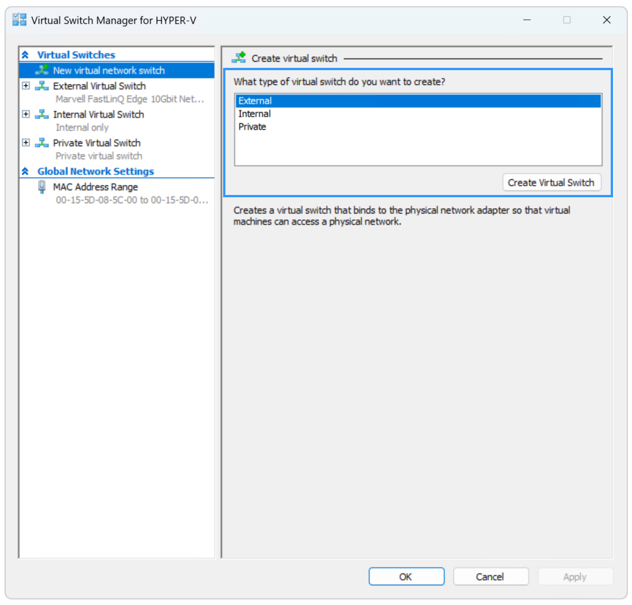Click the MAC Address Range adapter icon
This screenshot has height=605, width=632.
click(42, 187)
